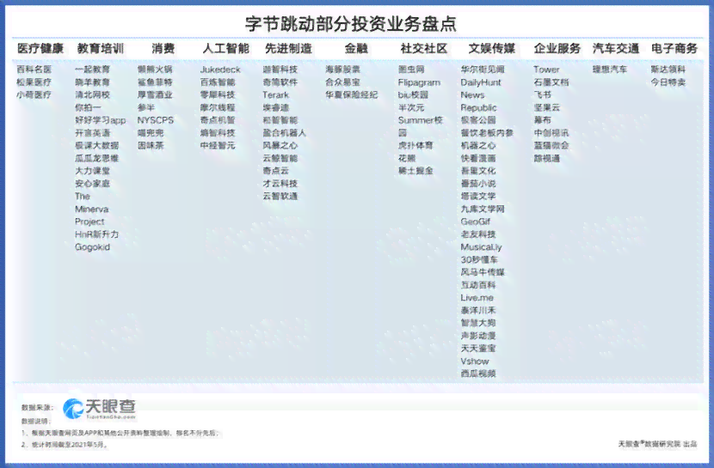Click the entry 机器之心
Image resolution: width=714 pixels, height=468 pixels.
(x=478, y=146)
